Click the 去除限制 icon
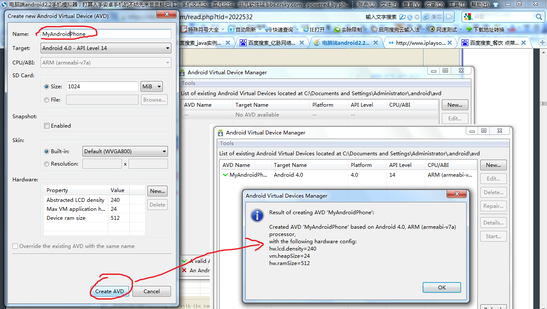The height and width of the screenshot is (309, 547). click(x=337, y=29)
